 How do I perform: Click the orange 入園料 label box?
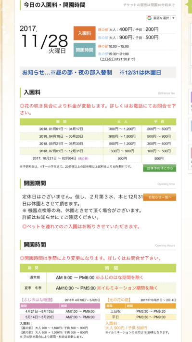click(x=84, y=33)
